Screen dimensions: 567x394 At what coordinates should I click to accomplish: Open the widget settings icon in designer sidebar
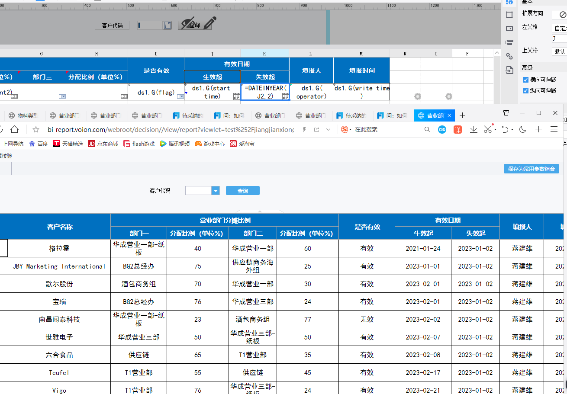[509, 29]
